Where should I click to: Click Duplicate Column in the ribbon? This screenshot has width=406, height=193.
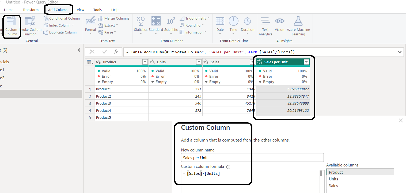[60, 32]
